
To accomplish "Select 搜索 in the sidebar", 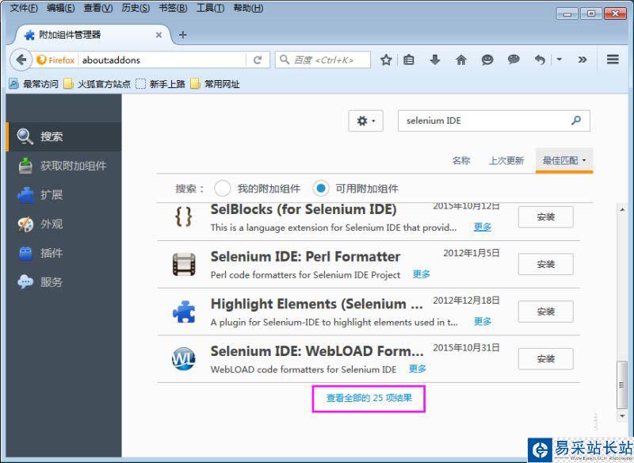I will [64, 136].
